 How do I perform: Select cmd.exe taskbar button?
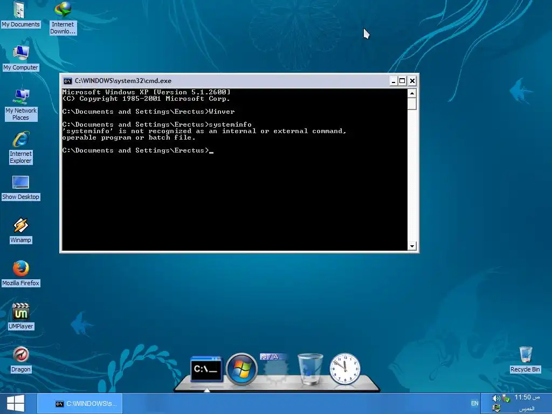[80, 403]
